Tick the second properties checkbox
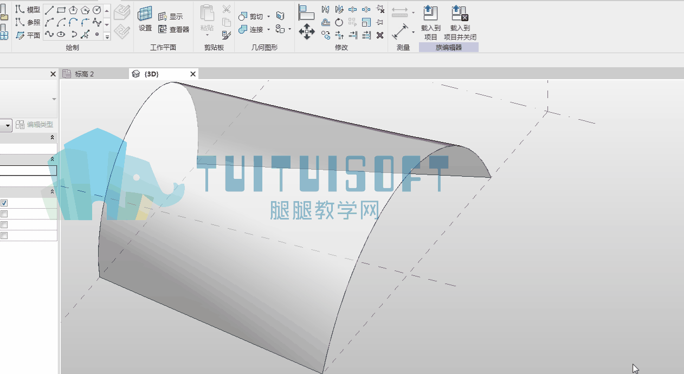This screenshot has height=374, width=684. (x=4, y=214)
